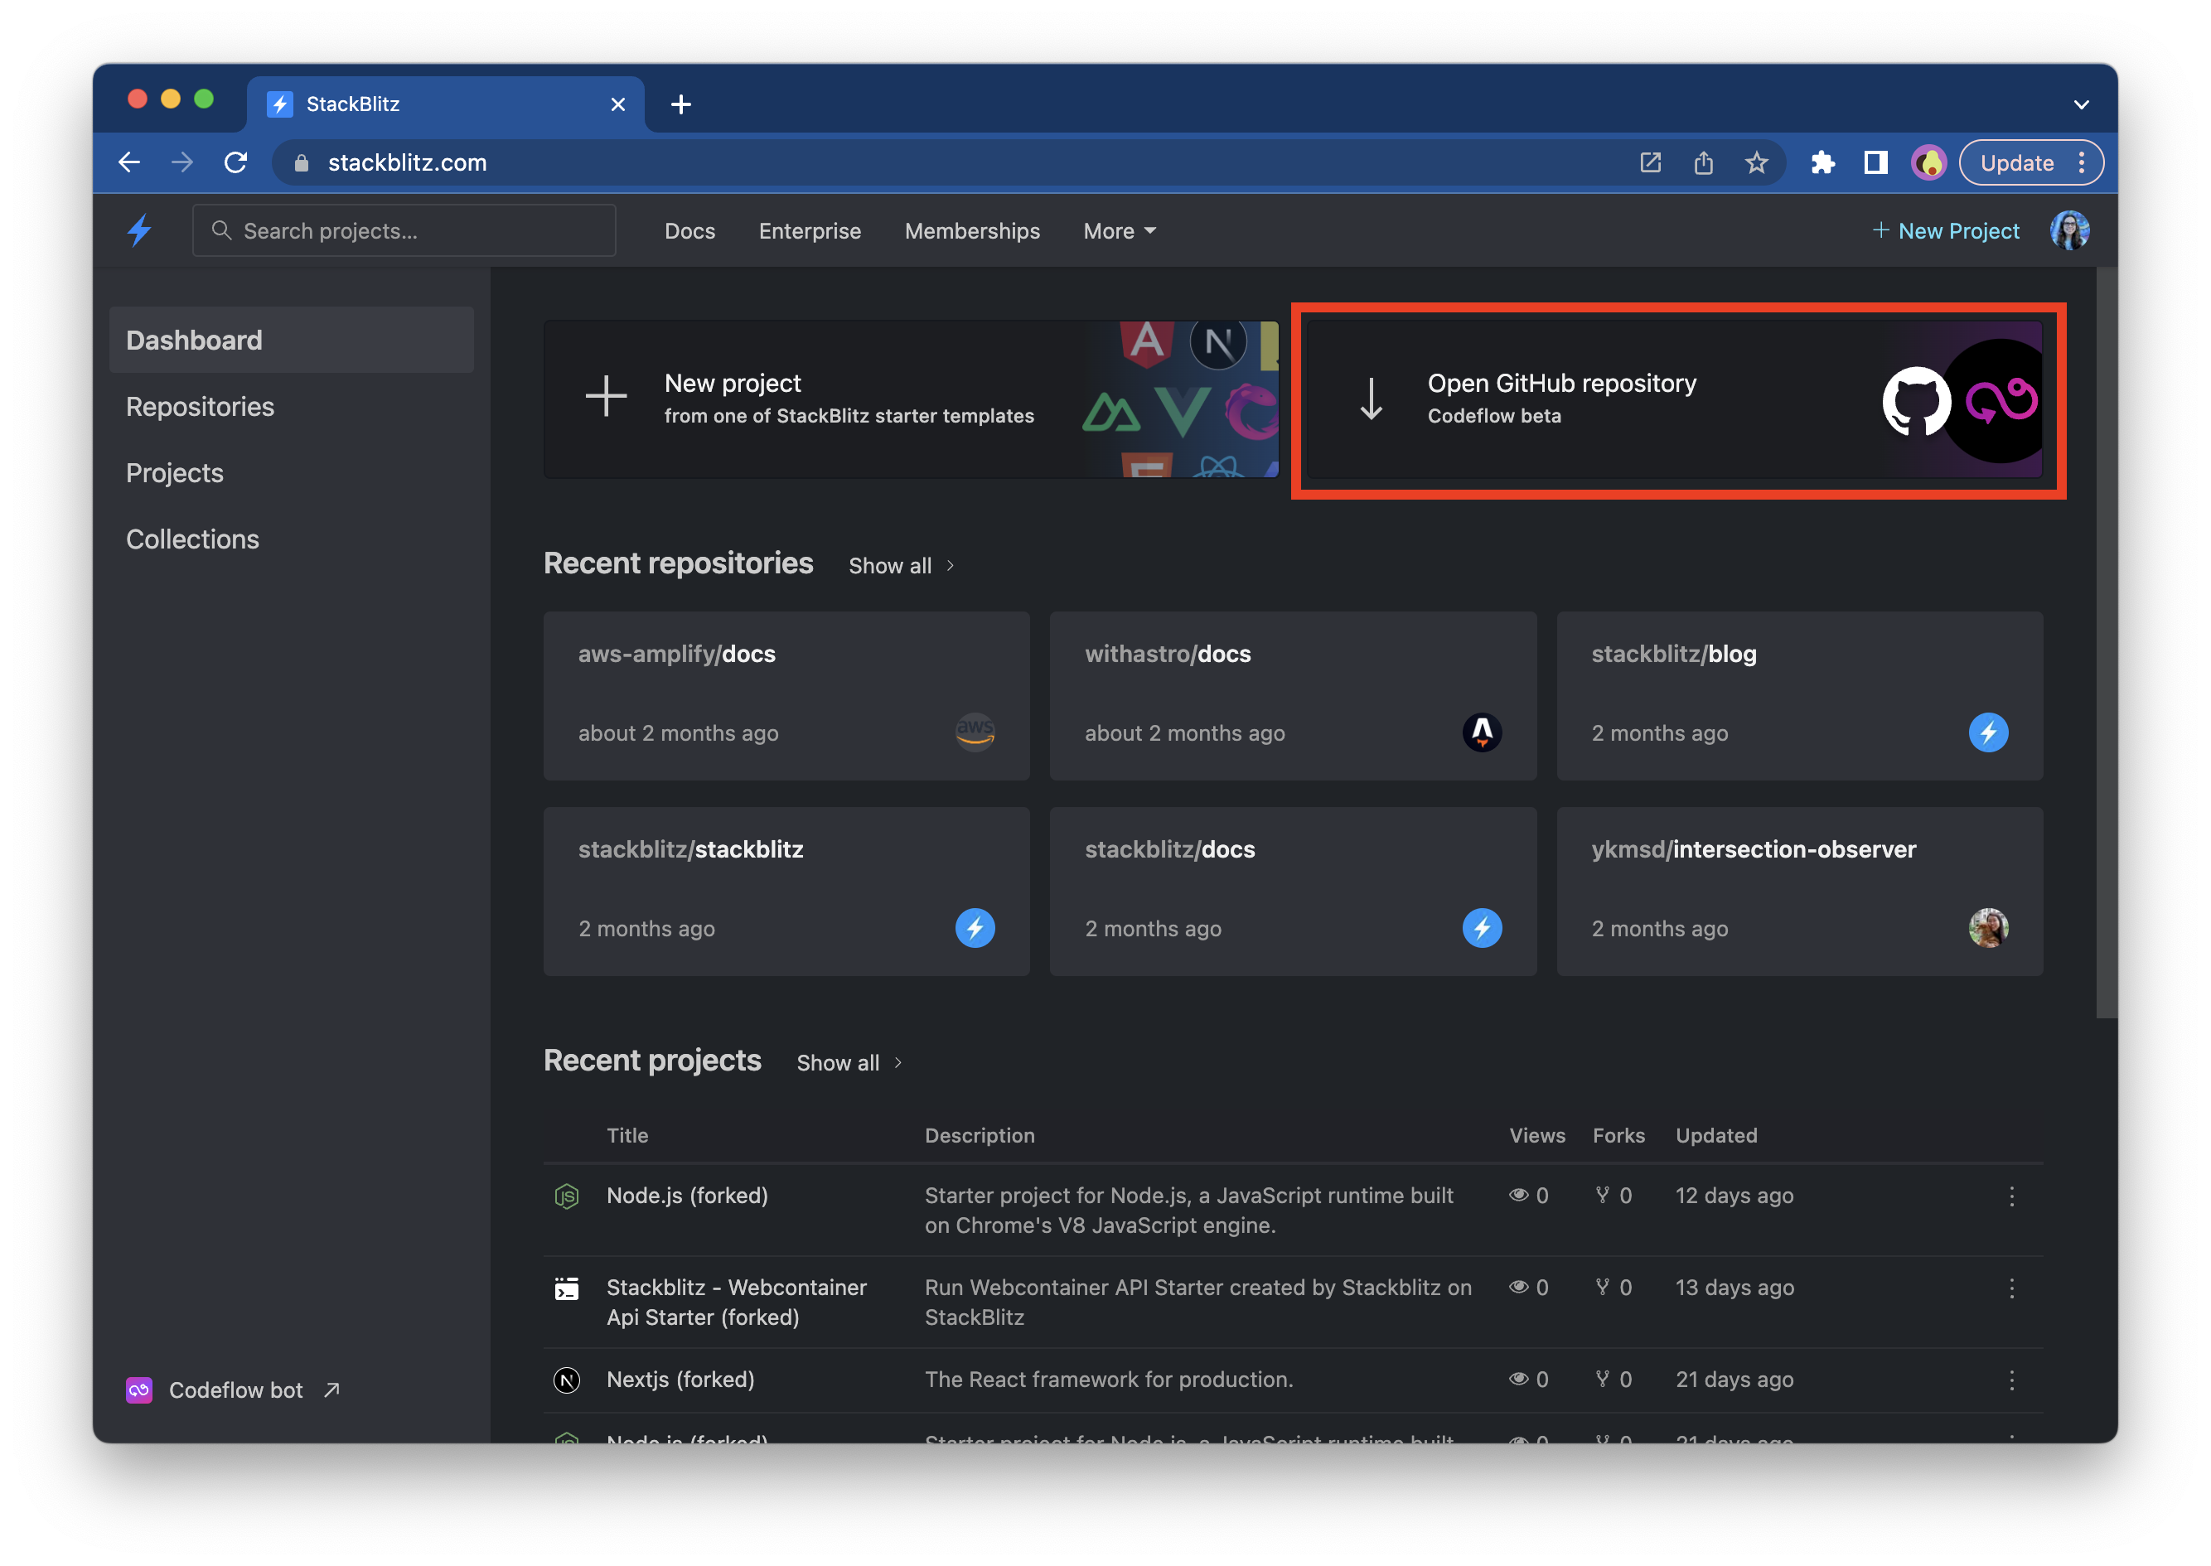
Task: Click the lightning icon on stackblitz/blog card
Action: 1988,732
